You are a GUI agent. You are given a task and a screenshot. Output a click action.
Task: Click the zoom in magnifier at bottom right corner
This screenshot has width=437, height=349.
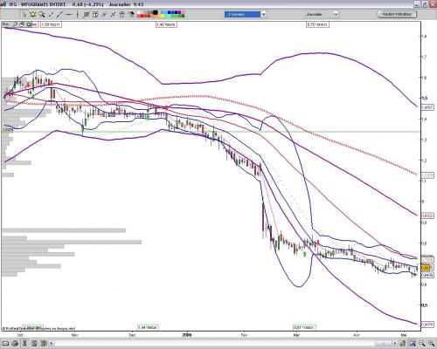tap(432, 344)
